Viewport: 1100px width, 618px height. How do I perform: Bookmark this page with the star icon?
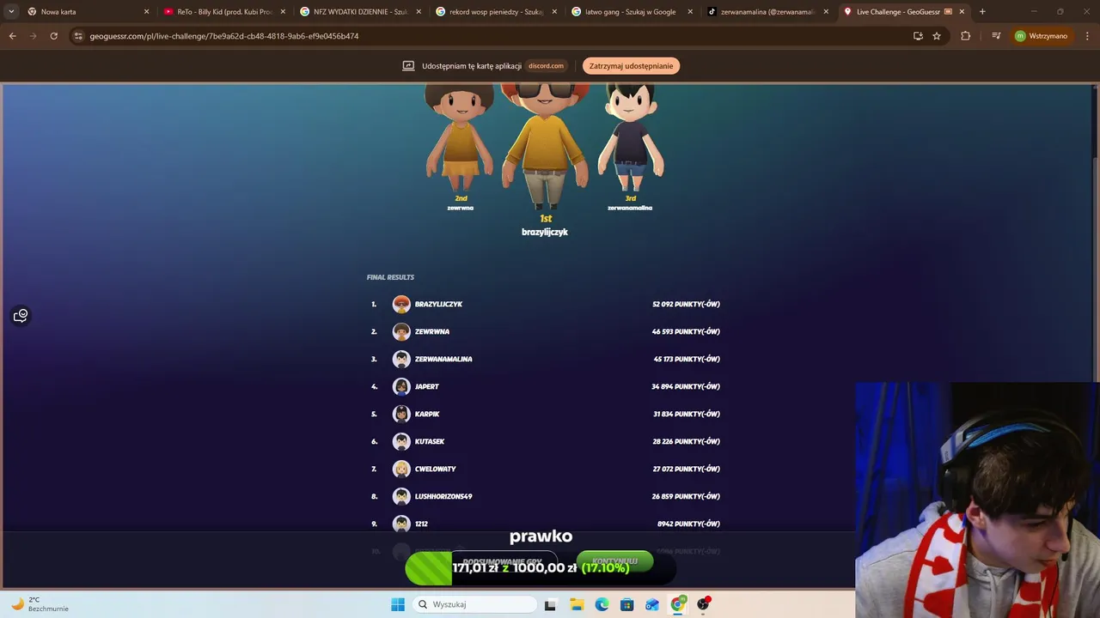pos(937,36)
